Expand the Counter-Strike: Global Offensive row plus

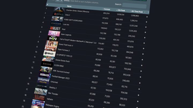pyautogui.click(x=147, y=17)
